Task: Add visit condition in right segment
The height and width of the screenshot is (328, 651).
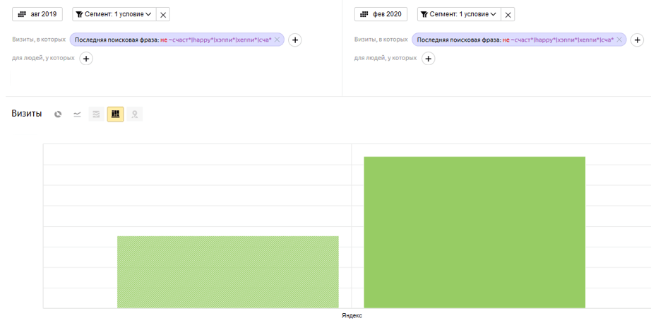Action: 638,40
